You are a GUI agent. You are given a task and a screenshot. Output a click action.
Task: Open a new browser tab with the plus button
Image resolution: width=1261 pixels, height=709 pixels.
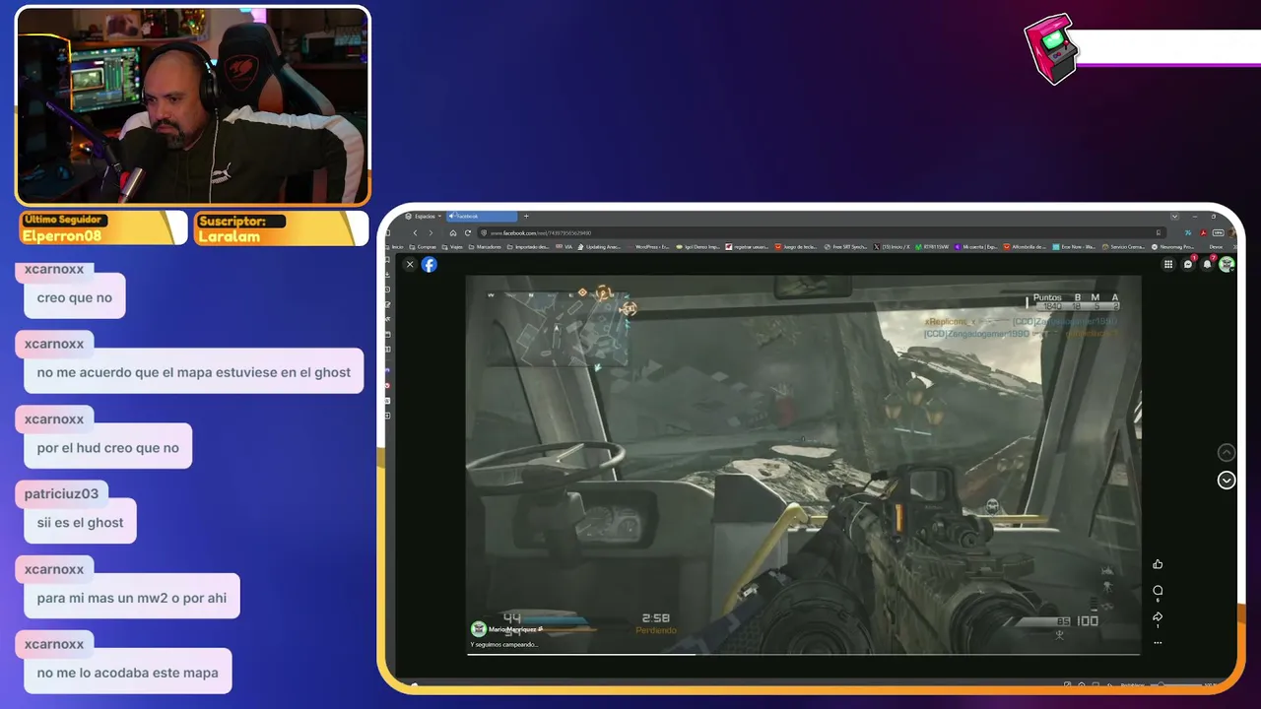[x=526, y=216]
